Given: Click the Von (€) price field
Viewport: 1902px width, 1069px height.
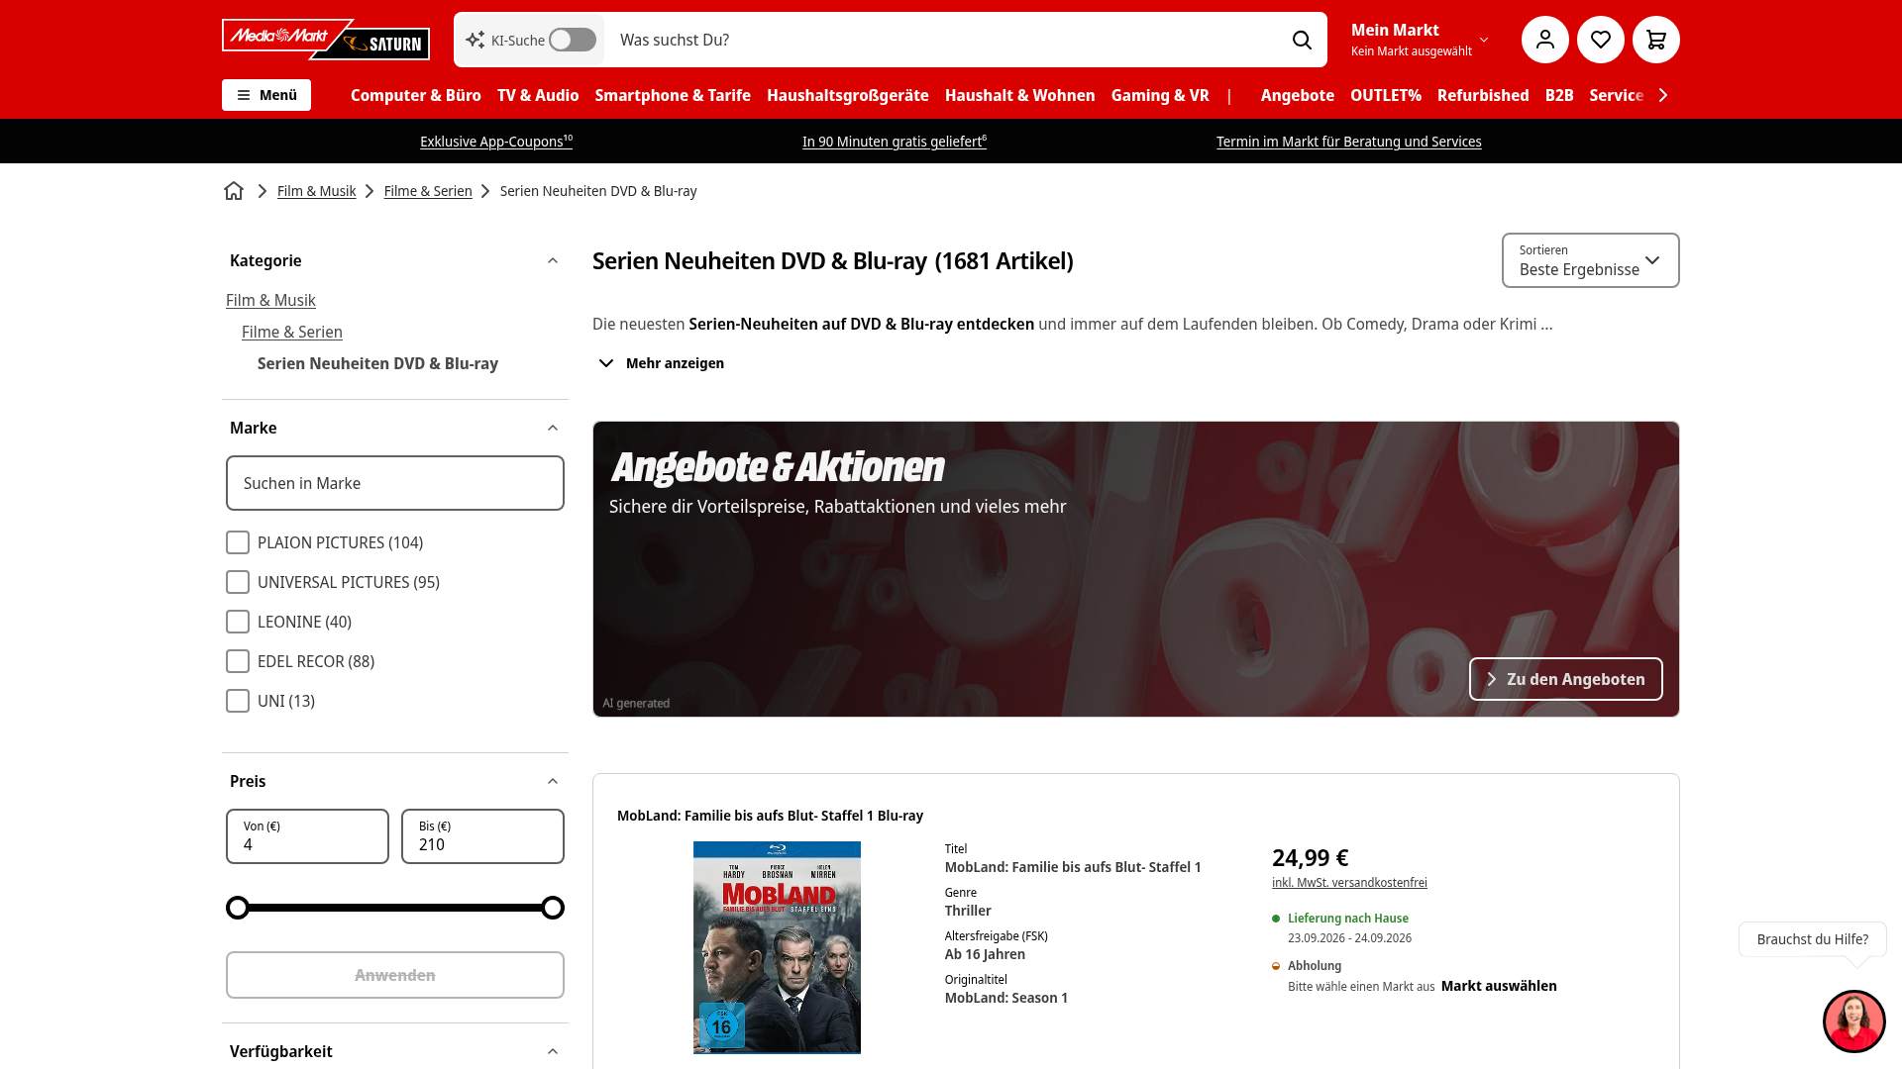Looking at the screenshot, I should [307, 836].
